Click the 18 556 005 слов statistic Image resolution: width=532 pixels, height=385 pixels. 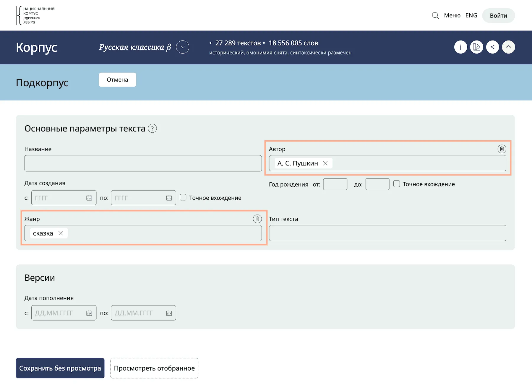[x=293, y=43]
